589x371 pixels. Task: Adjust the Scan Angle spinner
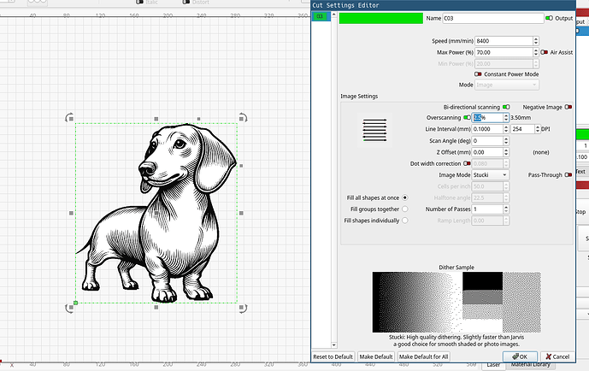(x=506, y=141)
